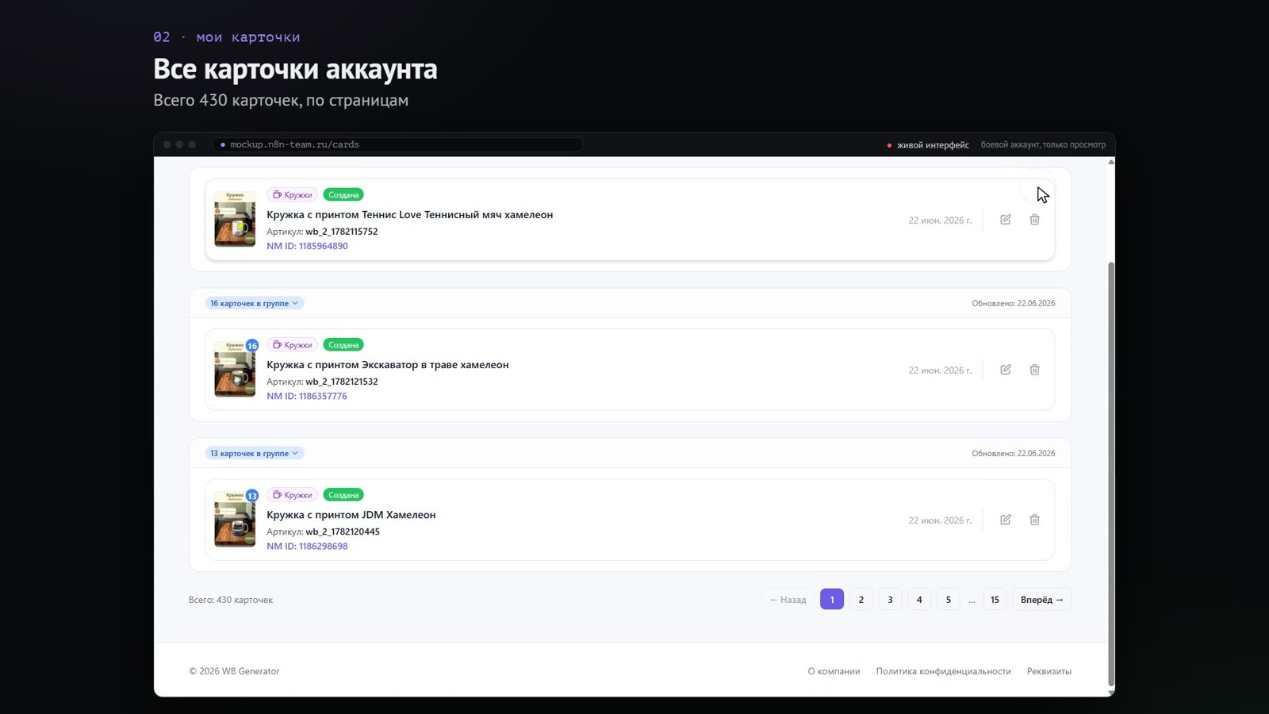Go to page 5
Screen dimensions: 1269x714
pyautogui.click(x=949, y=599)
